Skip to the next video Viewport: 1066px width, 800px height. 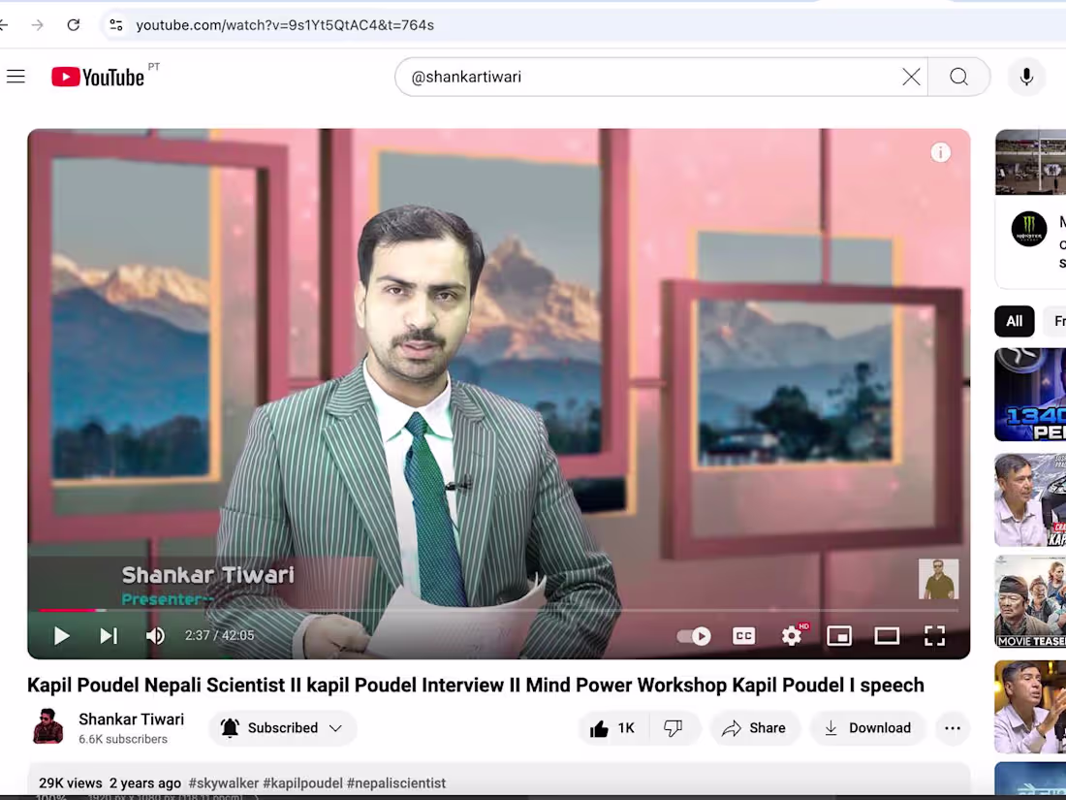point(109,635)
